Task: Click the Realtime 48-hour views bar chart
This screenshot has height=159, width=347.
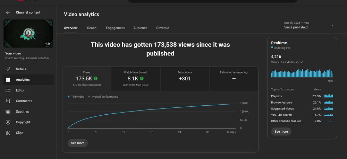Action: point(302,73)
